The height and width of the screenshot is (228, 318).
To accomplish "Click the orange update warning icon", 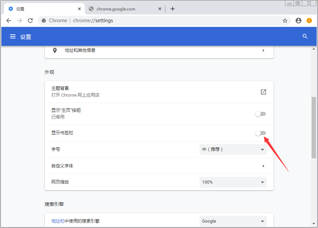I will tap(309, 21).
